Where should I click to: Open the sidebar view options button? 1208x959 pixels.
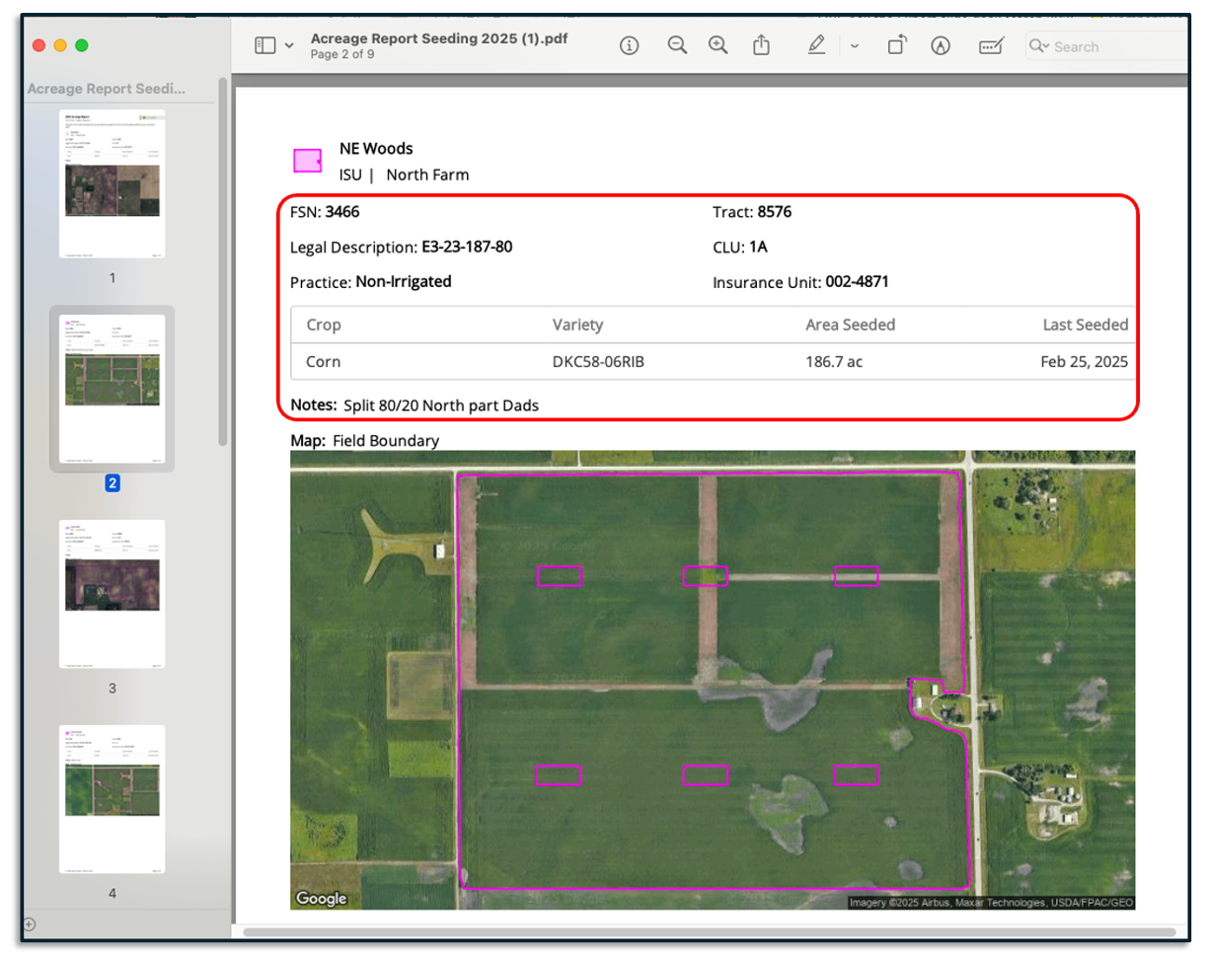(264, 46)
